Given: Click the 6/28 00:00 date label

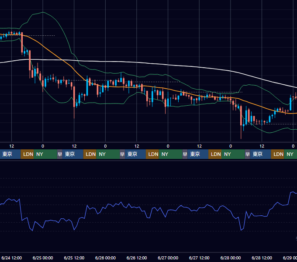Looking at the screenshot, I should click(x=231, y=258).
